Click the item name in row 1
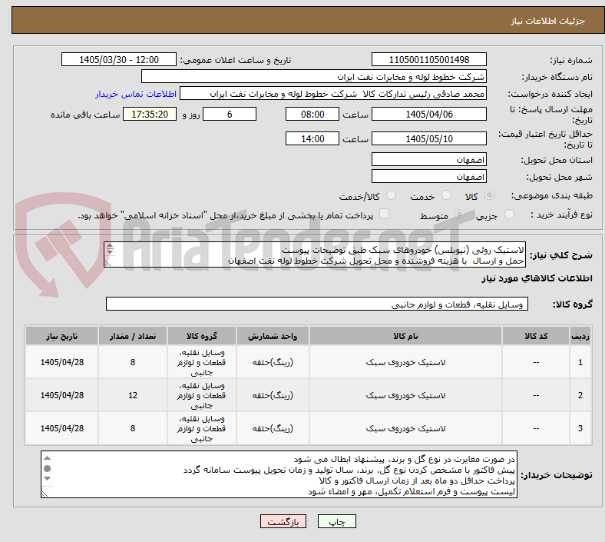Screen dimensions: 605x542 click(x=405, y=362)
